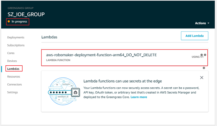Open Deployments in the sidebar
217x126 pixels.
pos(15,37)
